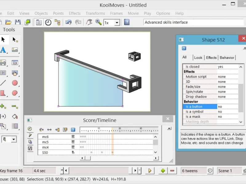Close the Score/Timeline panel

point(168,119)
